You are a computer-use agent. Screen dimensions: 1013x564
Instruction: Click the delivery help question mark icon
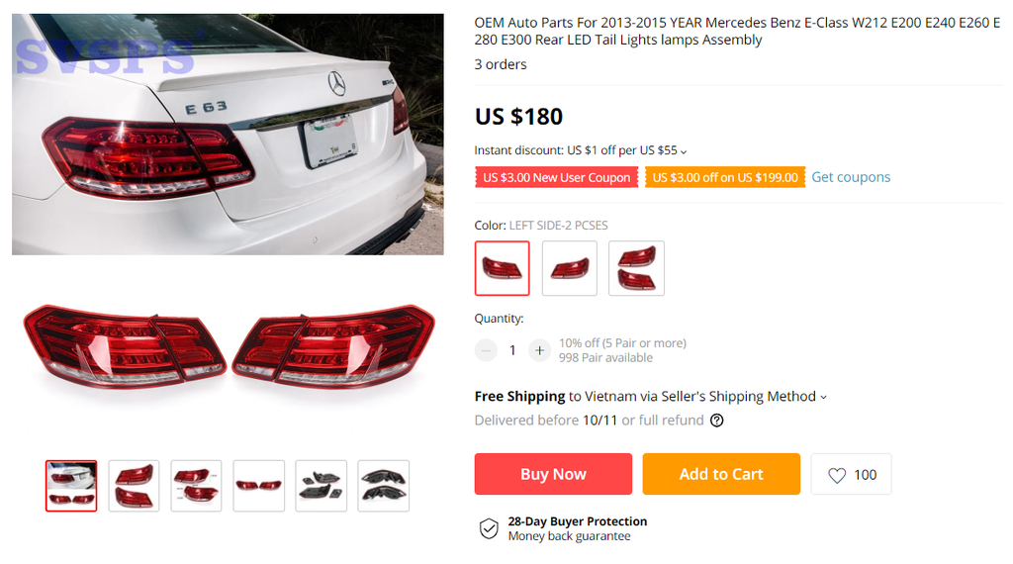pyautogui.click(x=717, y=420)
